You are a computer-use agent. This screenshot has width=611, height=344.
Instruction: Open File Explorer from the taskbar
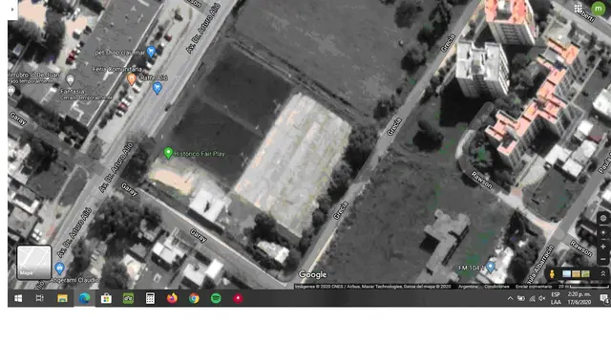pyautogui.click(x=62, y=298)
